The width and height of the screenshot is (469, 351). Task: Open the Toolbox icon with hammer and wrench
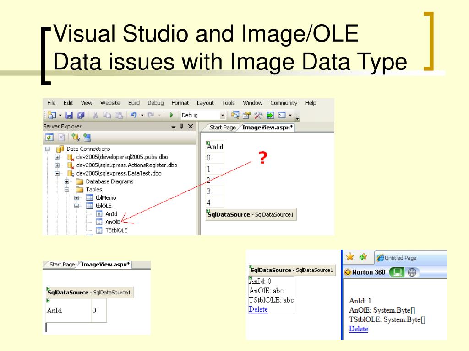(x=258, y=115)
